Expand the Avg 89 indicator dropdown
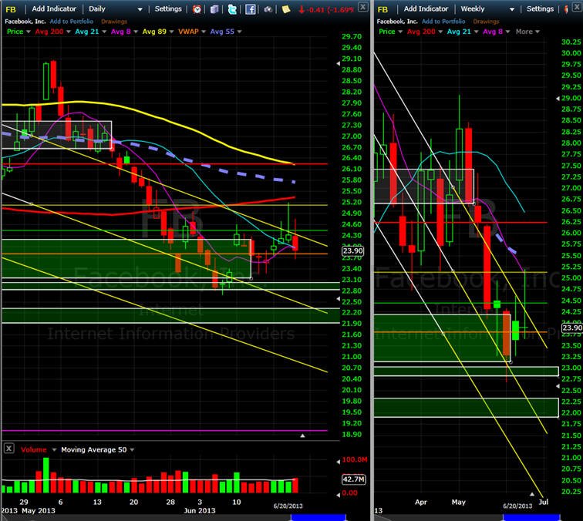This screenshot has height=521, width=583. [171, 32]
